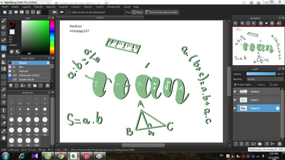This screenshot has height=160, width=285.
Task: Toggle Protect Alpha checkbox
Action: [x=235, y=84]
